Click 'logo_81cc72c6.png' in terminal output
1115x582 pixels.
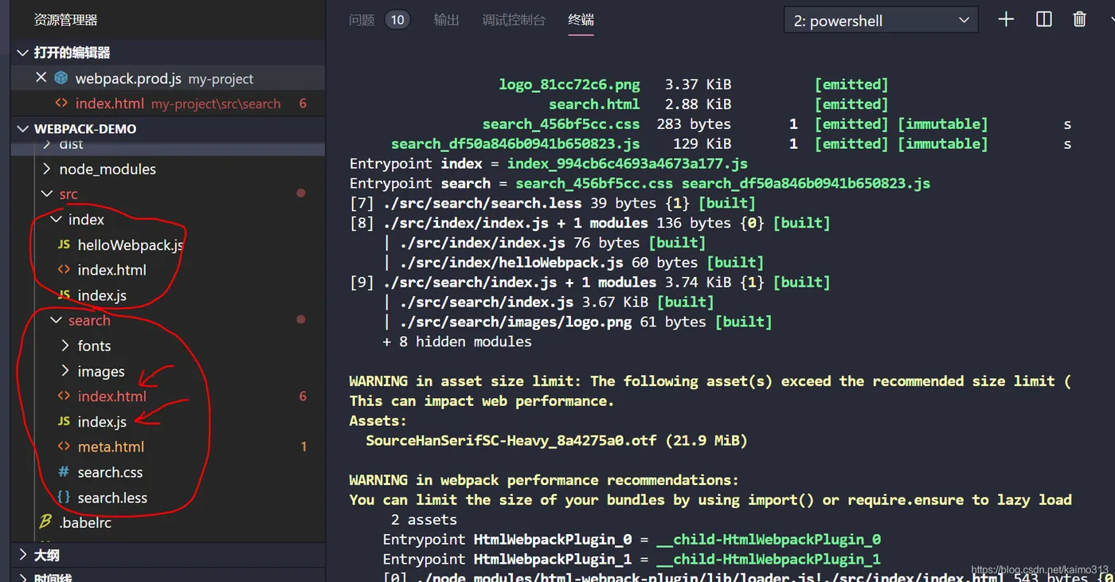tap(569, 84)
